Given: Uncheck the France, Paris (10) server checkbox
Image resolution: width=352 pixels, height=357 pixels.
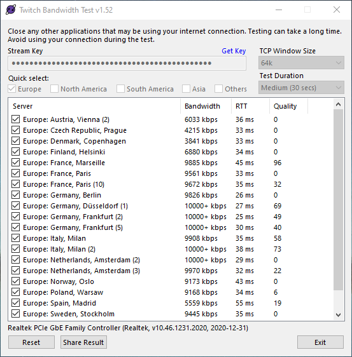Looking at the screenshot, I should [x=15, y=184].
